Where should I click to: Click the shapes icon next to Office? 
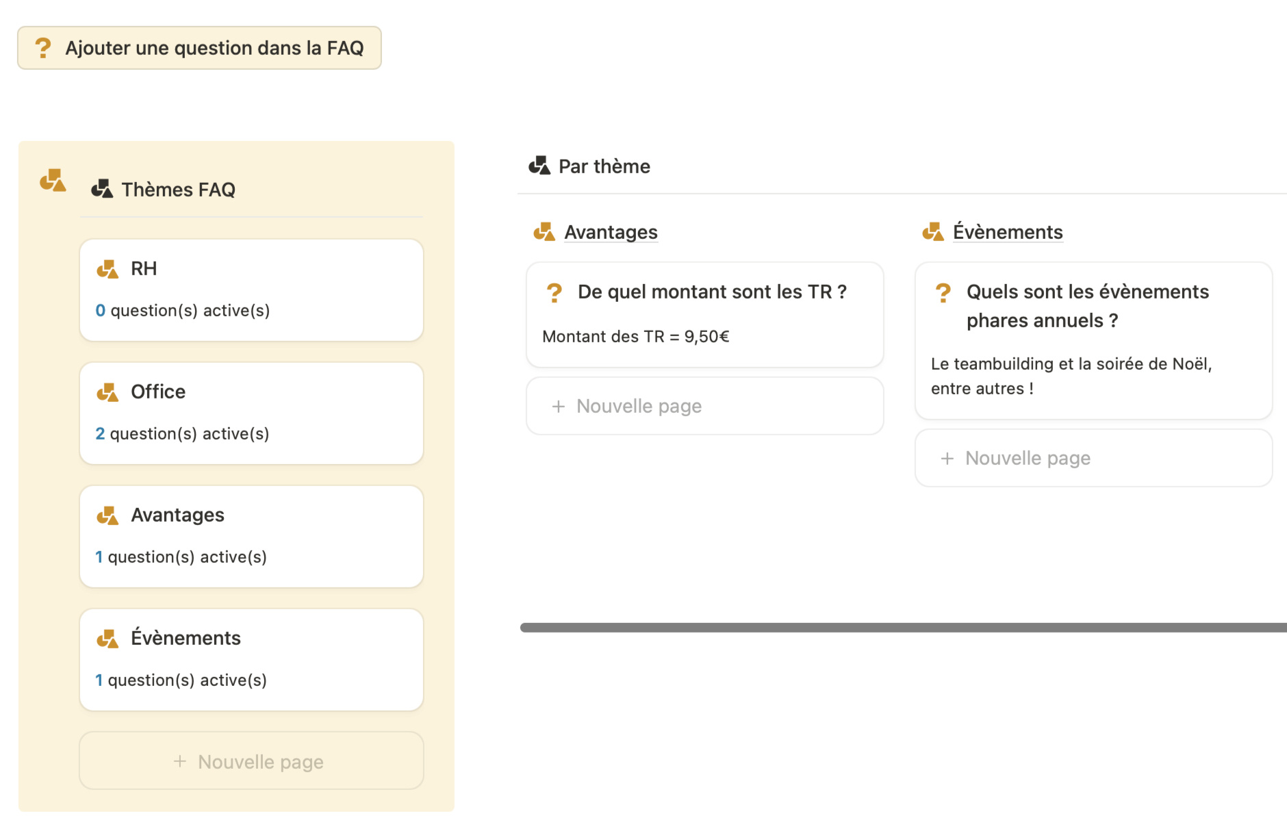(x=107, y=392)
